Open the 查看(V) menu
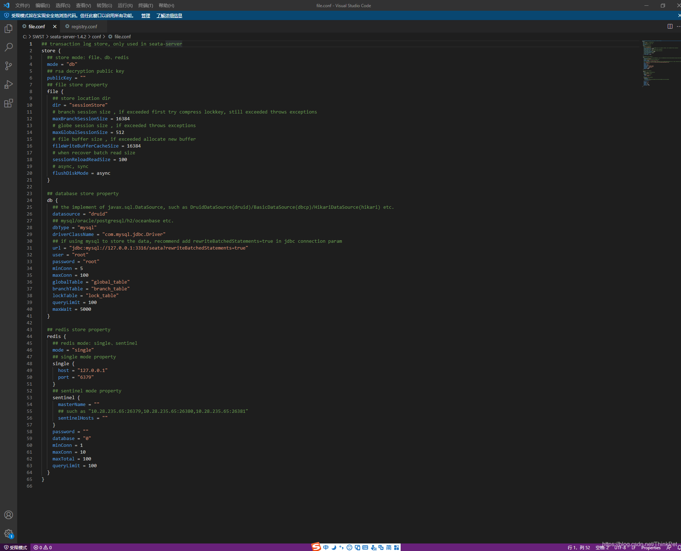The image size is (681, 551). pyautogui.click(x=83, y=5)
